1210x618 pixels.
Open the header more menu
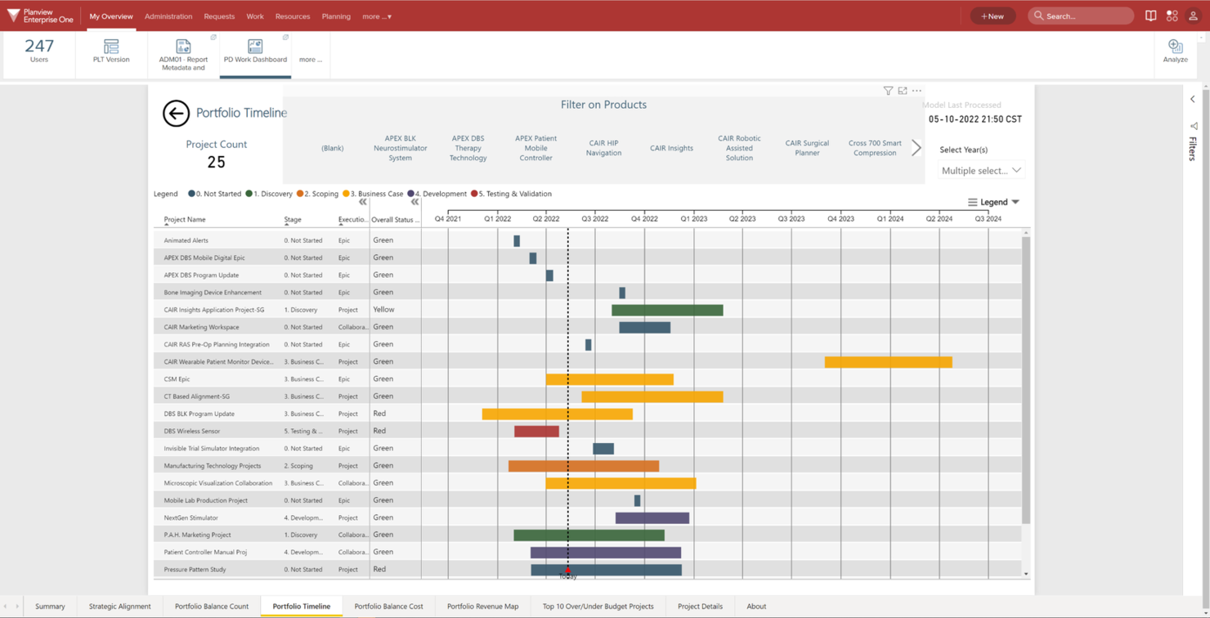(377, 16)
